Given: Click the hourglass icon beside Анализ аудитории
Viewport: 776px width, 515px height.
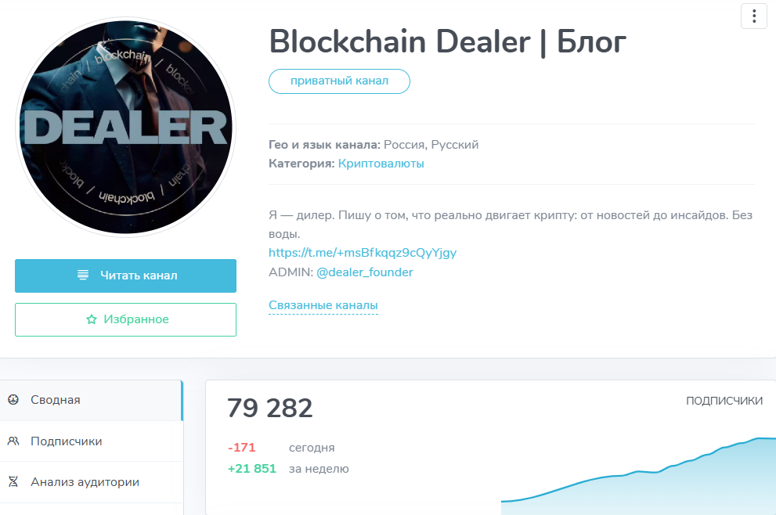Looking at the screenshot, I should pos(12,483).
